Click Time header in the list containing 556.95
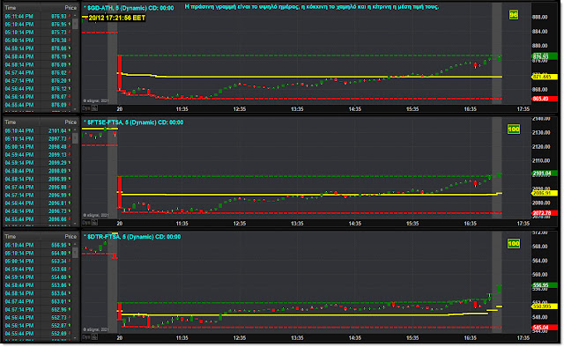564x347 pixels. click(11, 236)
